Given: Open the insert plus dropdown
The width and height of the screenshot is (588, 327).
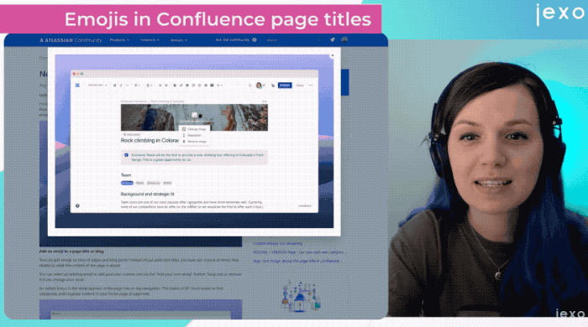Looking at the screenshot, I should point(219,86).
